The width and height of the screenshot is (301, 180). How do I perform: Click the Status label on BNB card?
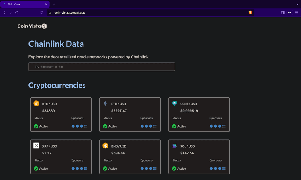108,160
